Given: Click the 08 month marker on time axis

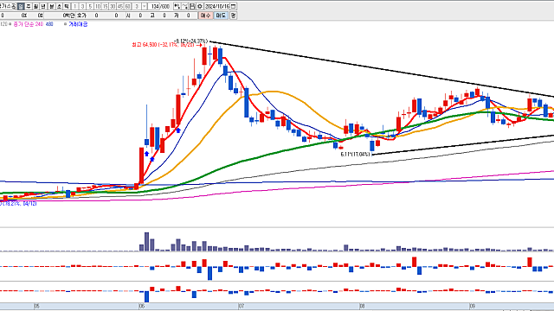Looking at the screenshot, I should pyautogui.click(x=362, y=307).
